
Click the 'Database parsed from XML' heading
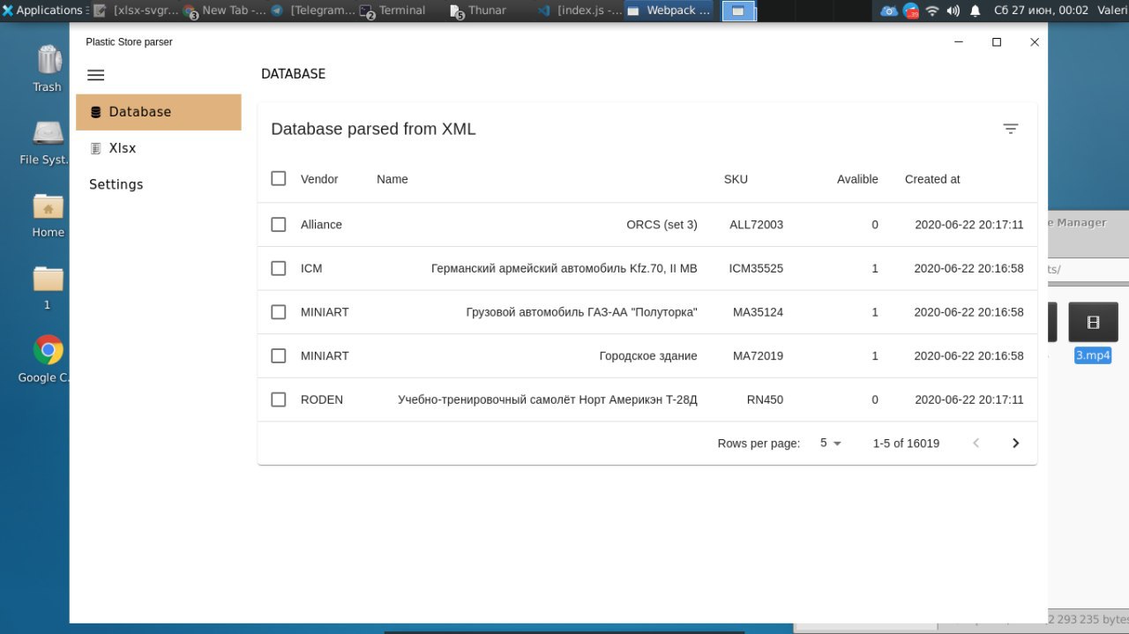click(x=373, y=129)
